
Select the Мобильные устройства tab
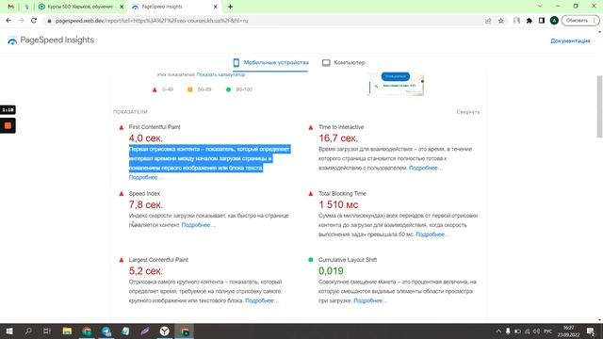coord(270,62)
